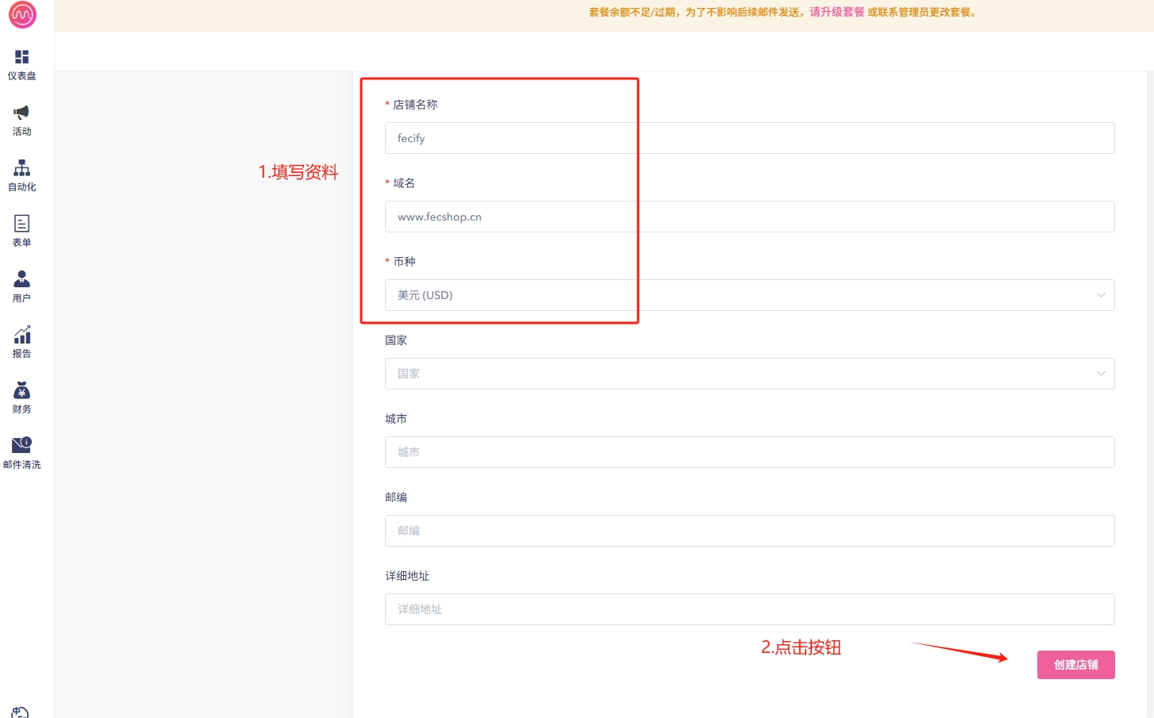
Task: Open the 仪表盘 dashboard icon
Action: [x=22, y=57]
